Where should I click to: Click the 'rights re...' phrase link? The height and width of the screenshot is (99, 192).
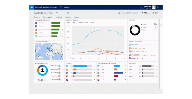[135, 58]
